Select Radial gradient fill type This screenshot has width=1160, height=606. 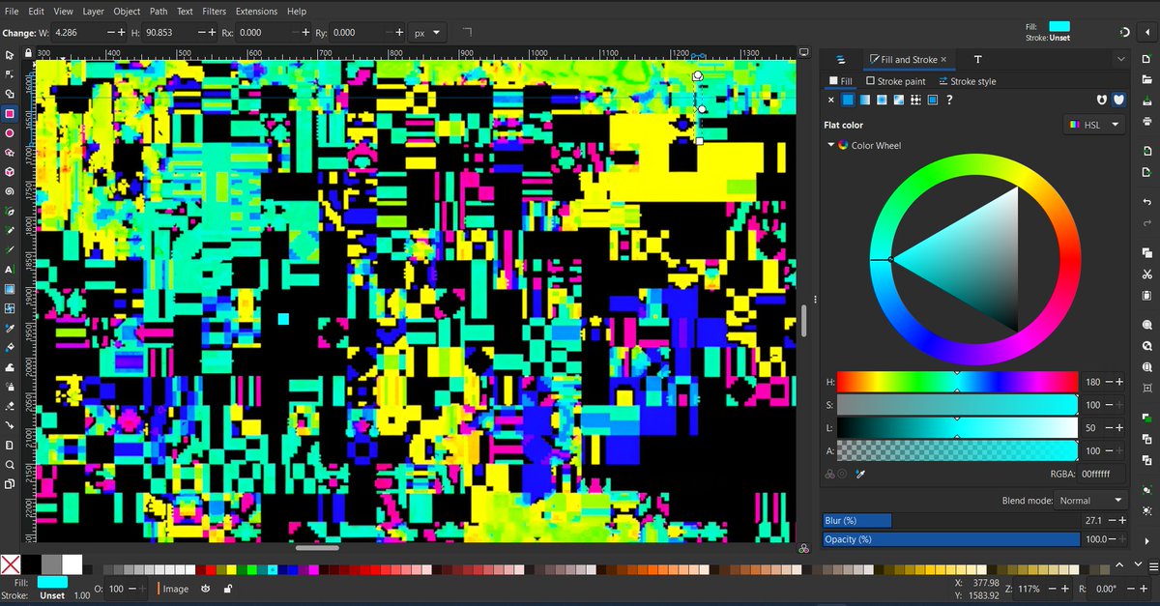click(882, 100)
